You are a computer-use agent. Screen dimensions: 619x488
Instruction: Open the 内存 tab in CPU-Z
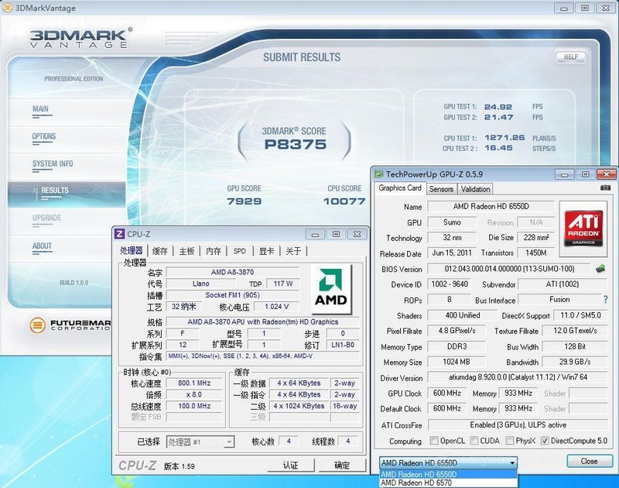[x=214, y=251]
